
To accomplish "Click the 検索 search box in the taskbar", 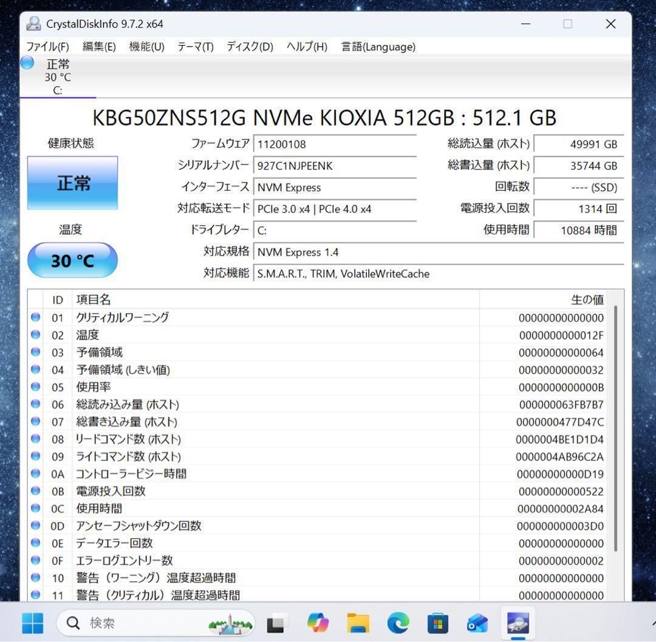I will (x=152, y=623).
